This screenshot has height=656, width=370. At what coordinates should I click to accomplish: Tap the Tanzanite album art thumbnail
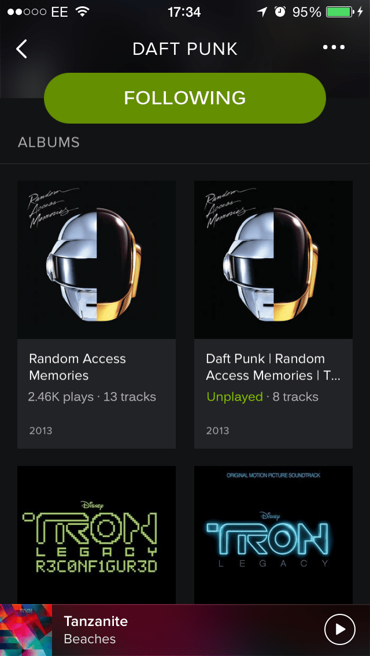coord(26,630)
